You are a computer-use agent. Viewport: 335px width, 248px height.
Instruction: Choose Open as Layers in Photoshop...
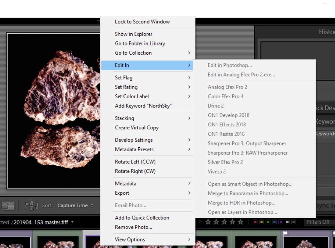255,212
